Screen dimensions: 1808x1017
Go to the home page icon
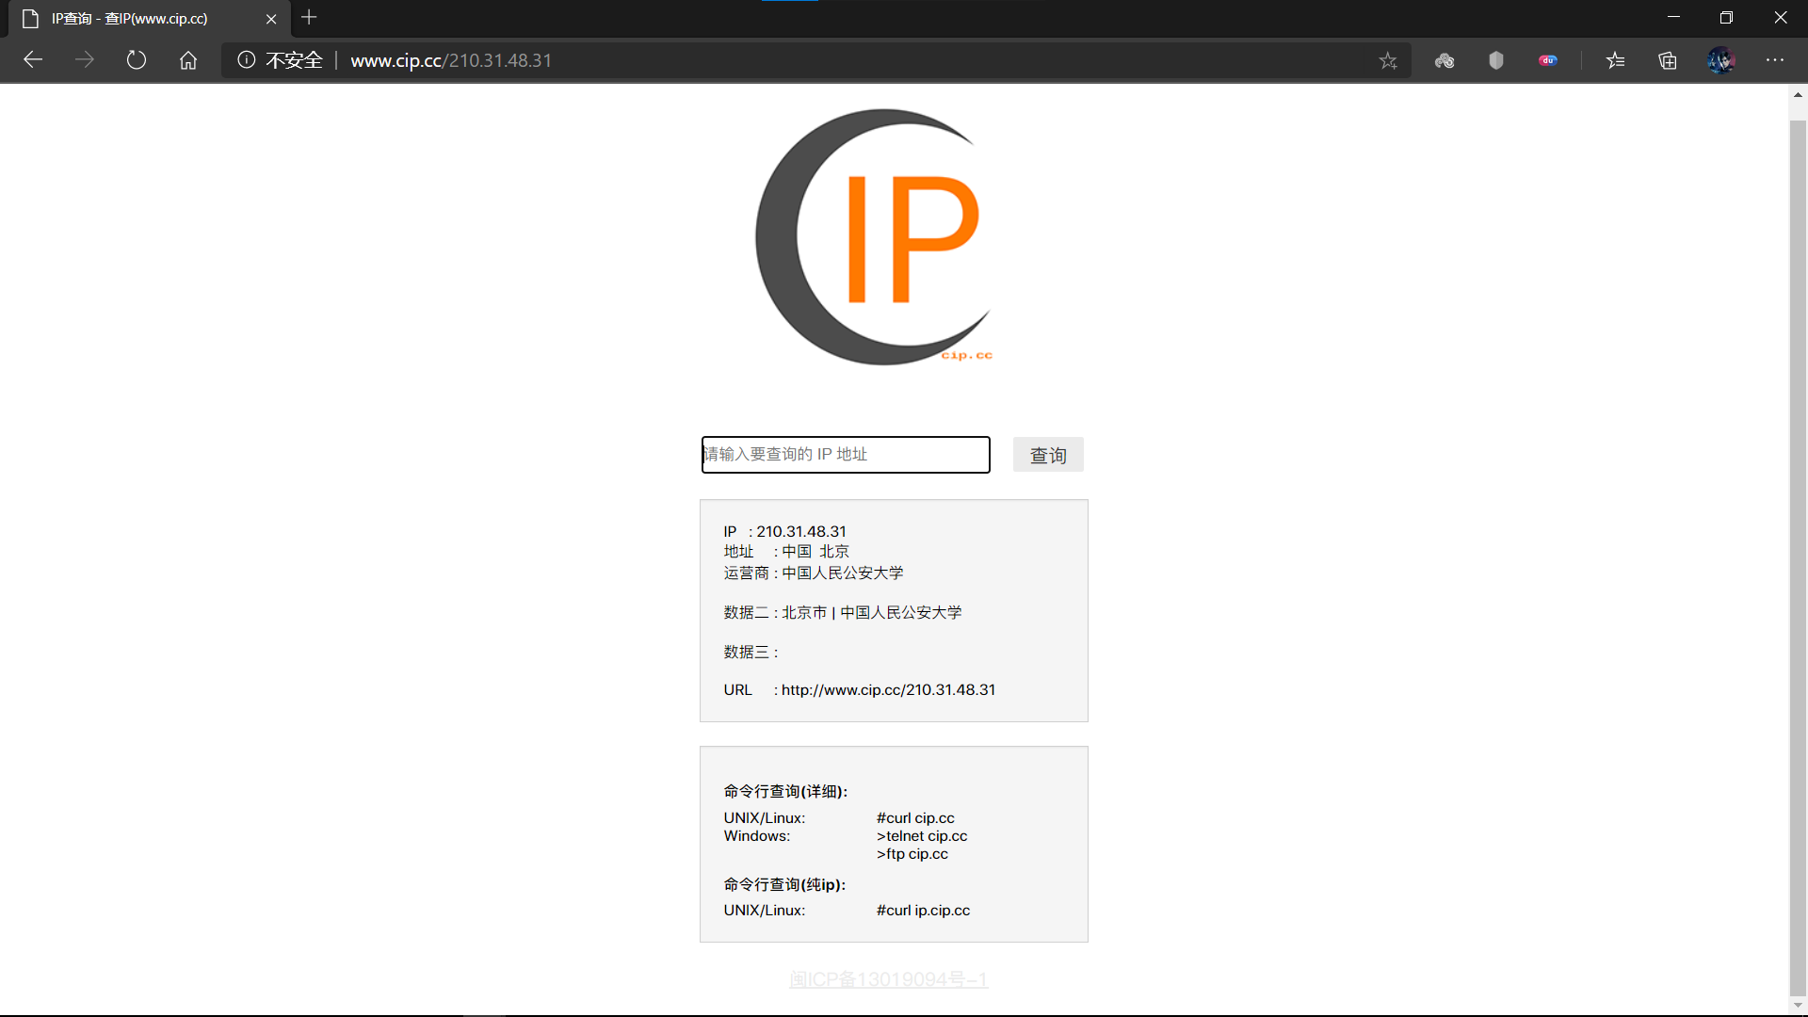188,60
